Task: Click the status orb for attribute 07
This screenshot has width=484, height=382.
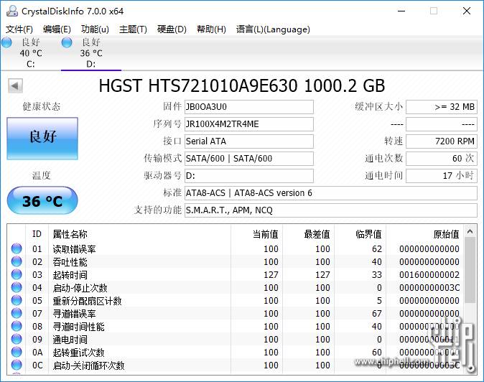Action: click(17, 313)
